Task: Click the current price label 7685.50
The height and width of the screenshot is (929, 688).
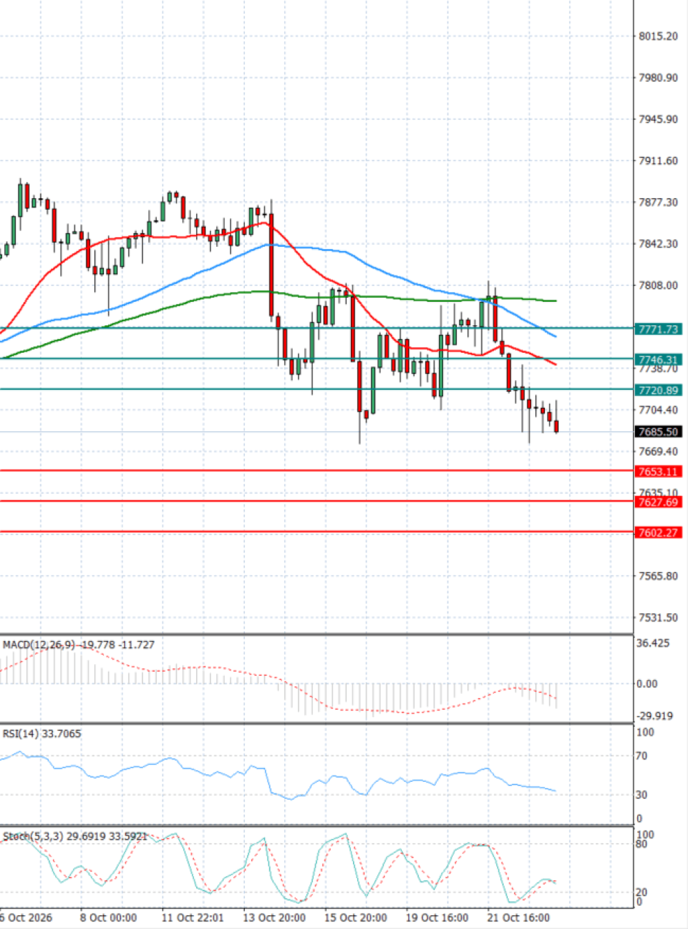Action: tap(658, 432)
